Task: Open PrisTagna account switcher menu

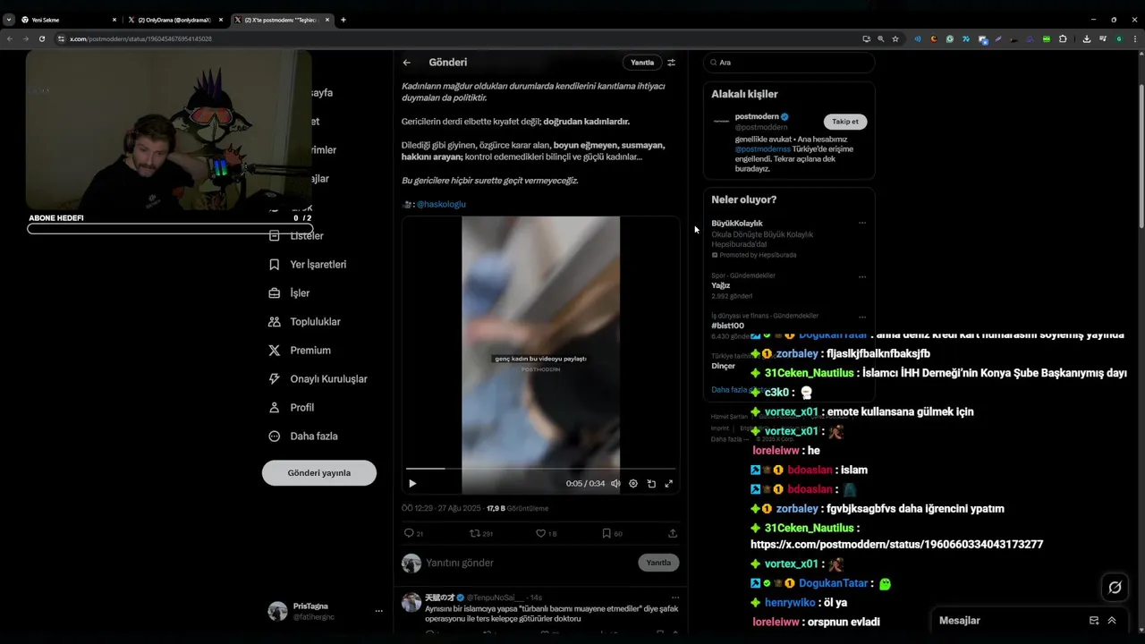Action: pyautogui.click(x=326, y=611)
